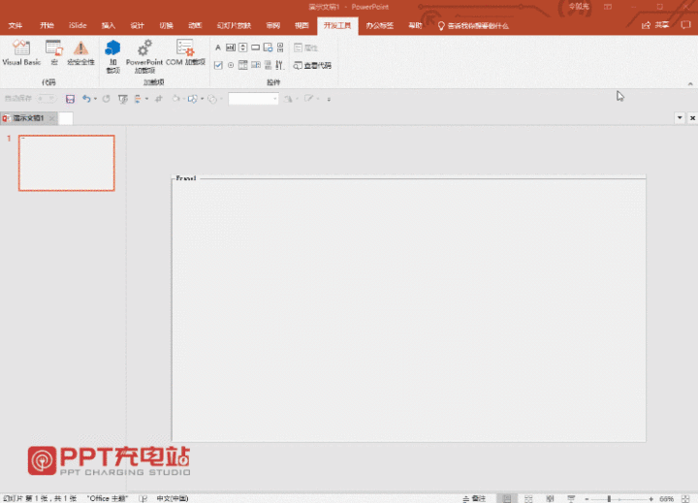Image resolution: width=698 pixels, height=503 pixels.
Task: Adjust the zoom slider handle
Action: point(609,499)
